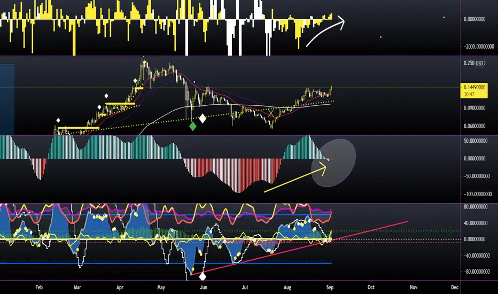498x294 pixels.
Task: Click the -2000.00000000 axis value
Action: (x=479, y=47)
